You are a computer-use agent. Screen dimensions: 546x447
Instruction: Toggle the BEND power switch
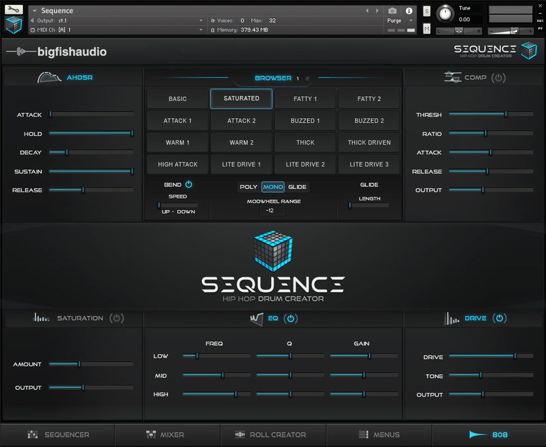tap(189, 184)
